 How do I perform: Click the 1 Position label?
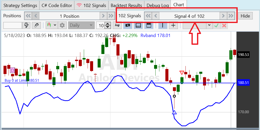click(x=70, y=16)
